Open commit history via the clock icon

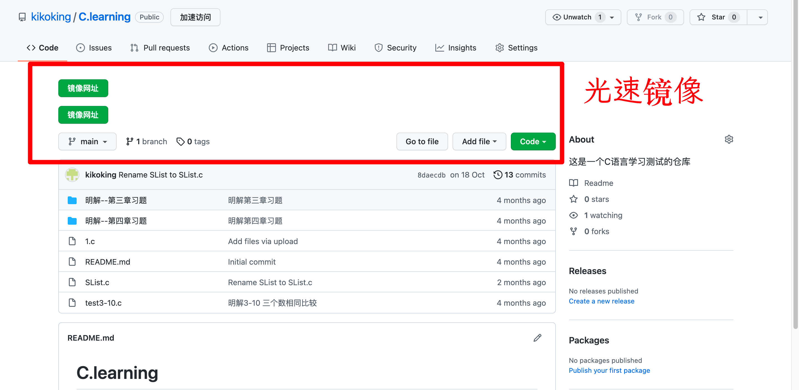(x=498, y=175)
